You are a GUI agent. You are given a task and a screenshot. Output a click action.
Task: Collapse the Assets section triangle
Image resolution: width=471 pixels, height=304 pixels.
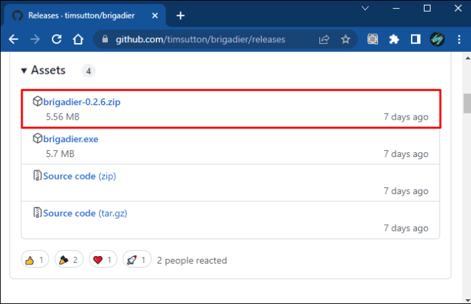pos(24,71)
